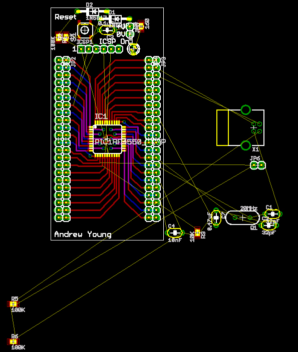Click pin 1 of the ICSP1 header

pos(81,49)
